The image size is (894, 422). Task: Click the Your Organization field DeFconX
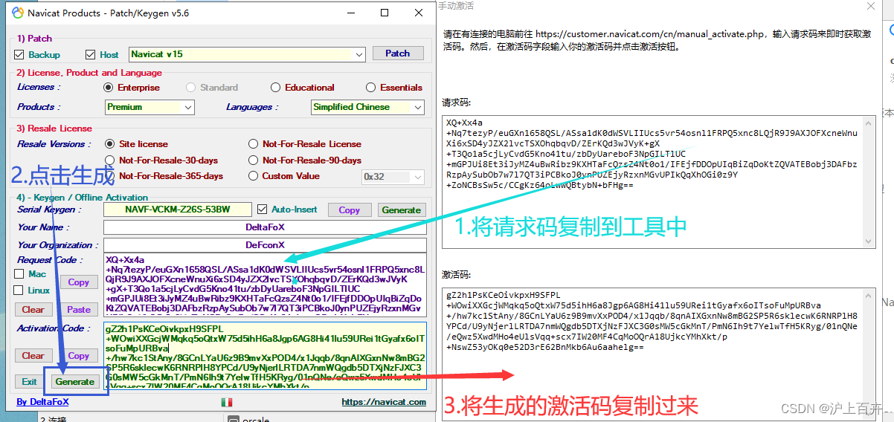click(265, 245)
